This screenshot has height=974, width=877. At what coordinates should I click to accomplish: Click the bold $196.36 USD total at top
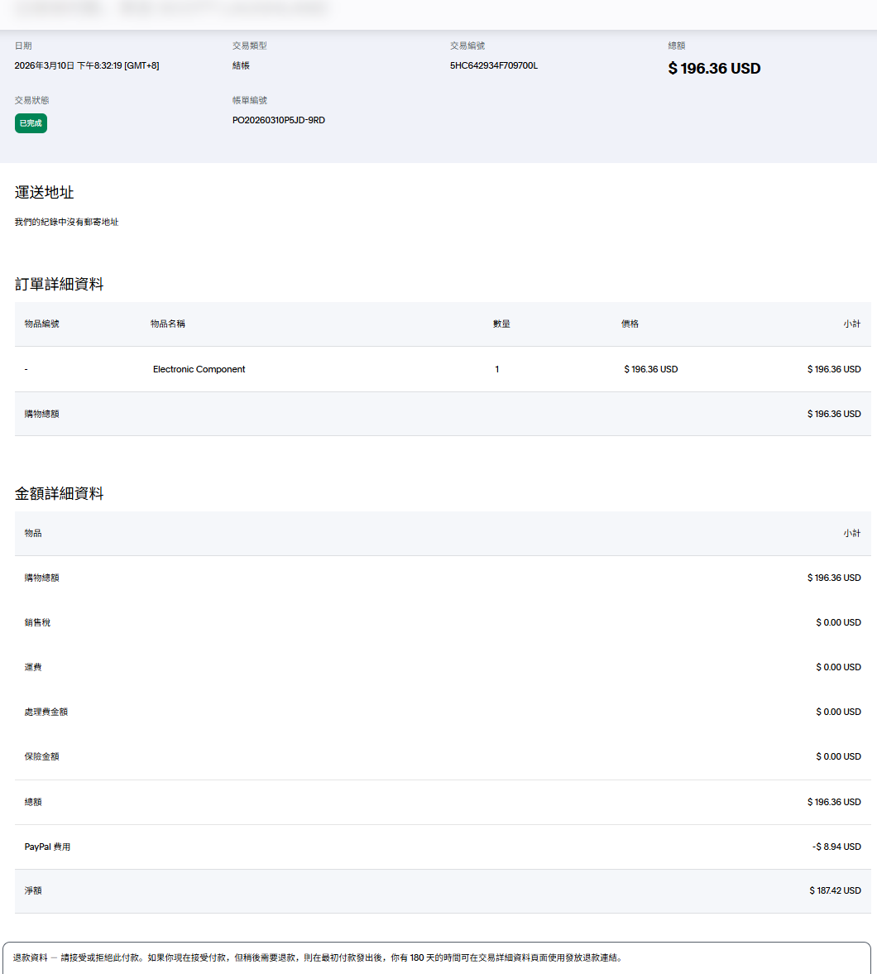(714, 69)
